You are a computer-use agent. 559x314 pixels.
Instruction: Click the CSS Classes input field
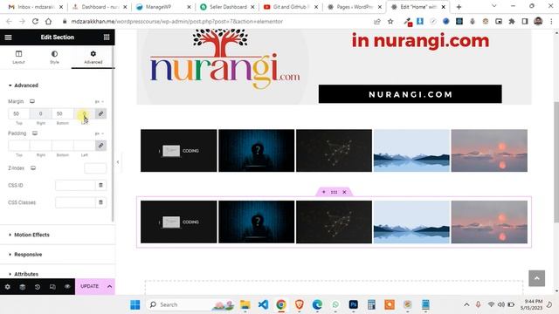[75, 202]
